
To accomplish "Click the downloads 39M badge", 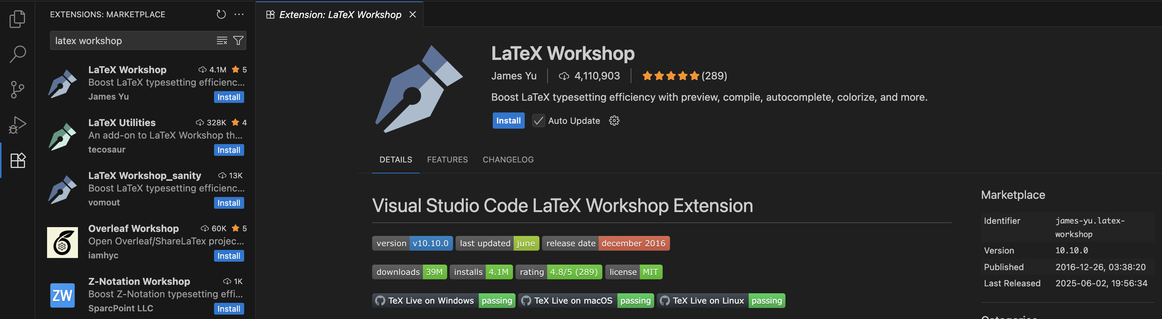I will click(x=410, y=272).
